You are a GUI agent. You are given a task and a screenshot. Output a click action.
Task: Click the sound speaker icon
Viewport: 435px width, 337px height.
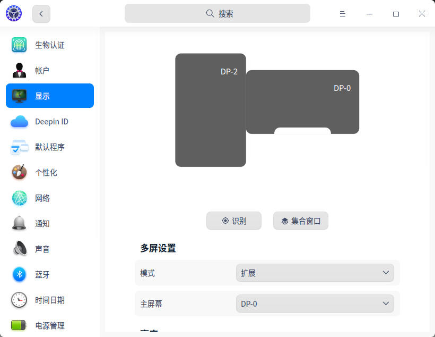click(x=20, y=248)
